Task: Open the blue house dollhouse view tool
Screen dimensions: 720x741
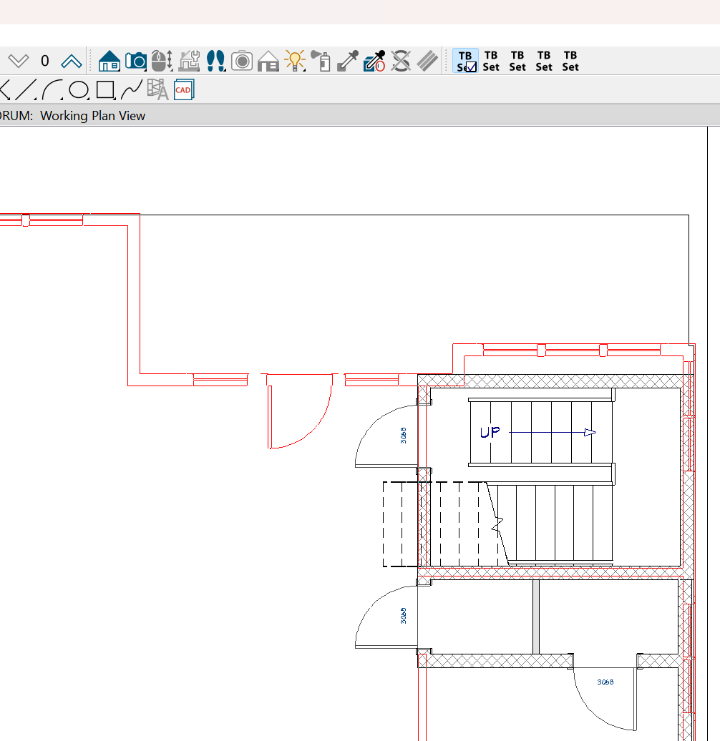Action: 109,61
